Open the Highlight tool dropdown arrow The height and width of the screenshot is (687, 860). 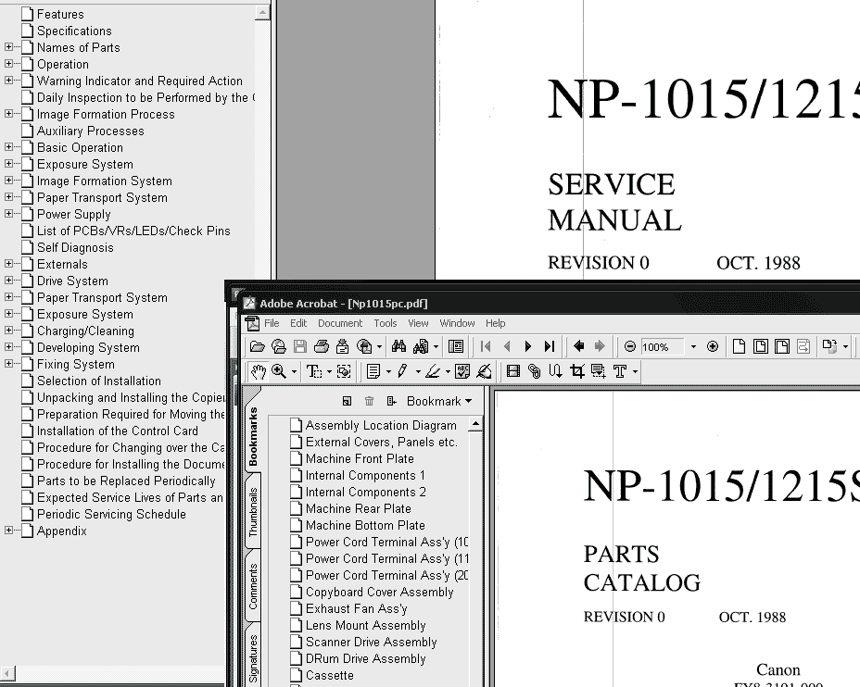(448, 372)
